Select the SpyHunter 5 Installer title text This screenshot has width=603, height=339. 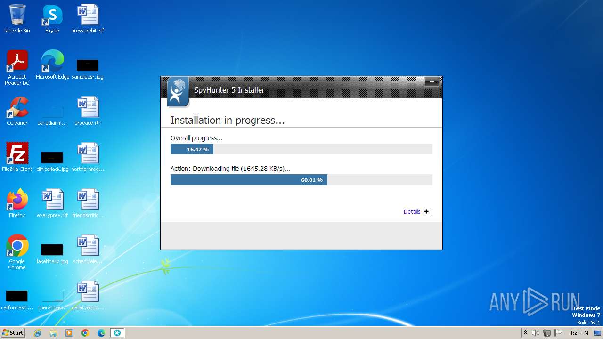(x=229, y=90)
